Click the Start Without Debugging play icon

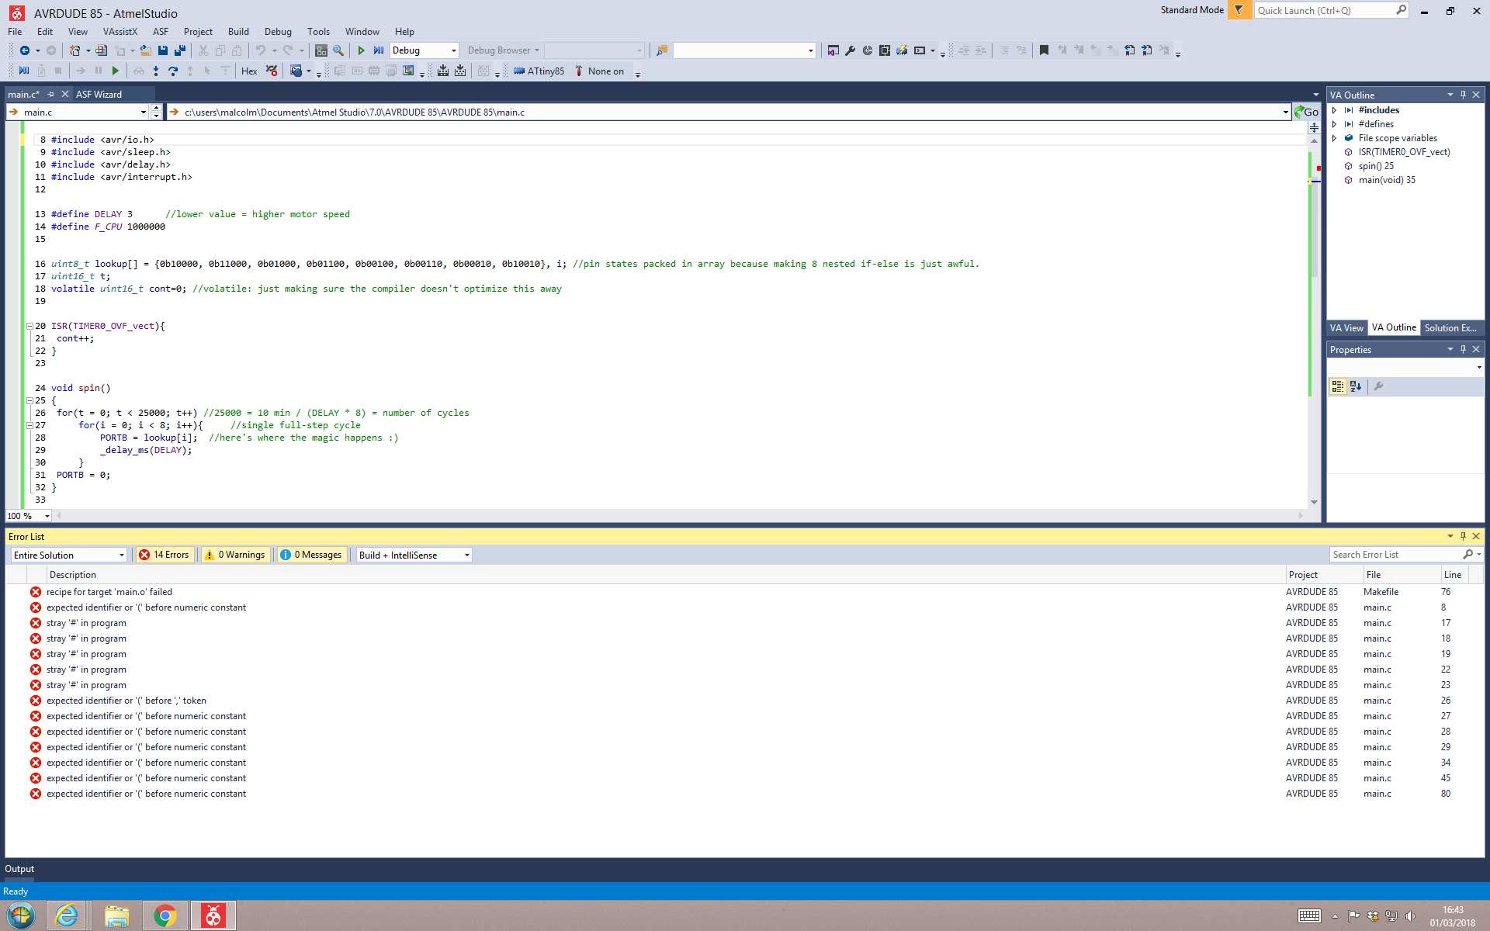pyautogui.click(x=361, y=50)
